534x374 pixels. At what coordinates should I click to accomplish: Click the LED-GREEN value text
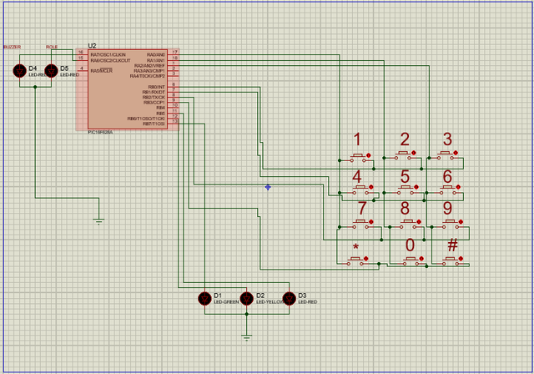(226, 302)
